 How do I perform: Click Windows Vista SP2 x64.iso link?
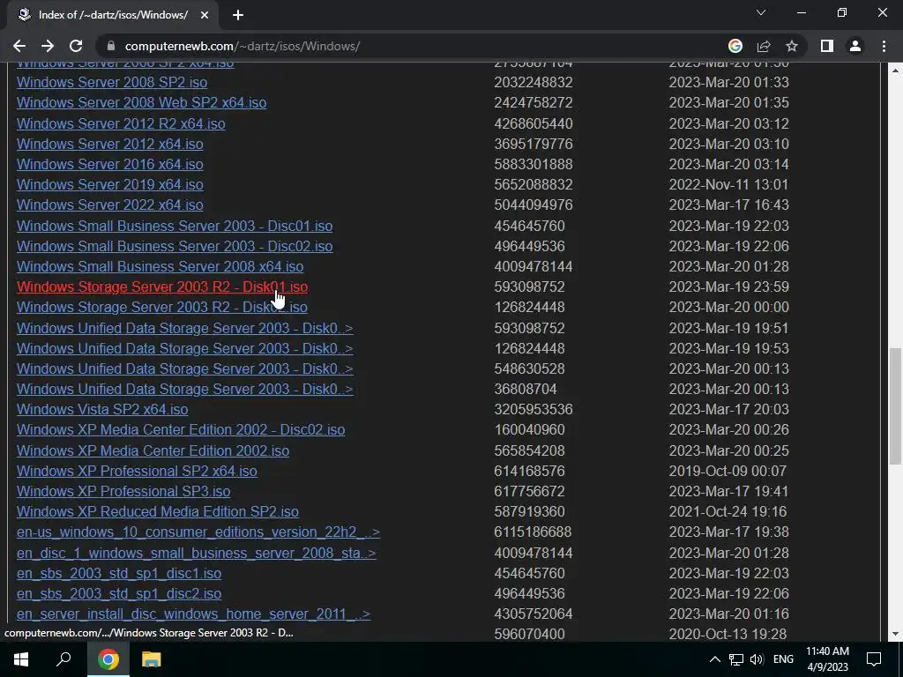pyautogui.click(x=102, y=409)
